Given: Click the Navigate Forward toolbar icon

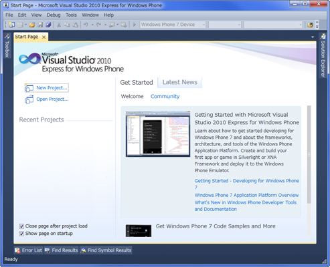Looking at the screenshot, I should [124, 25].
